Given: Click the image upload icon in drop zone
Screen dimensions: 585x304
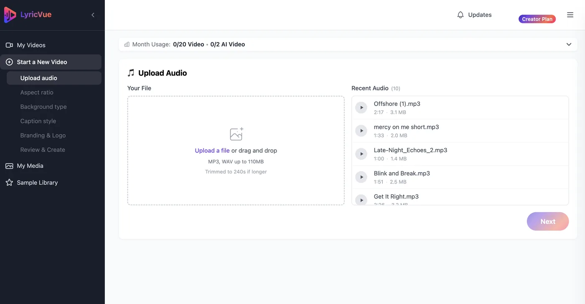Looking at the screenshot, I should [237, 134].
